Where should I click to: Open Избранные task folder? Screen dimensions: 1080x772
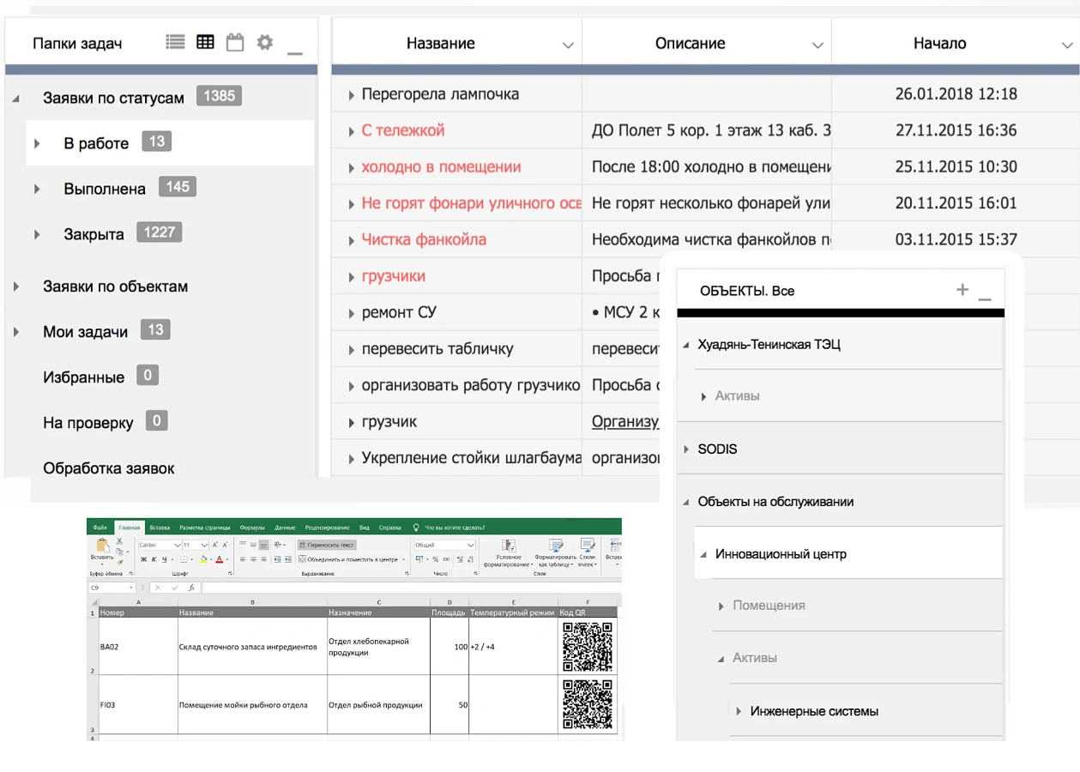point(83,377)
